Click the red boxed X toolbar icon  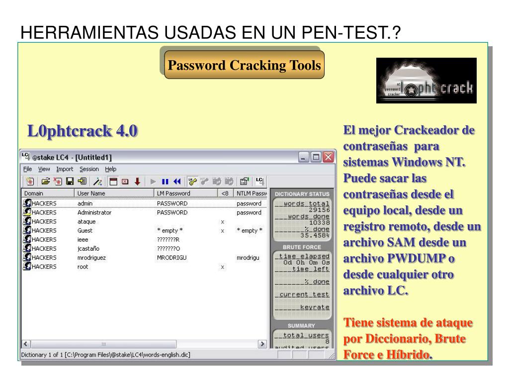tap(125, 182)
